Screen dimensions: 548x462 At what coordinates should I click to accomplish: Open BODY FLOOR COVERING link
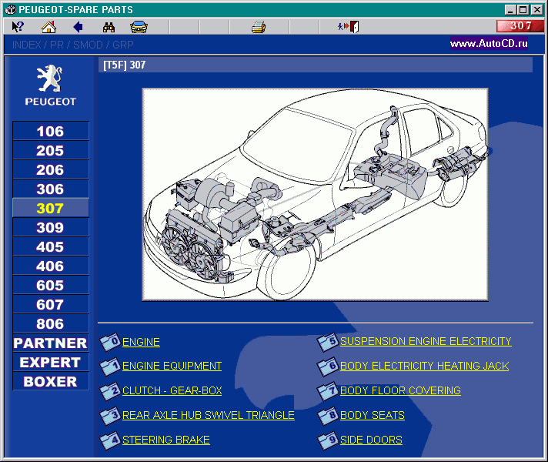click(x=400, y=390)
